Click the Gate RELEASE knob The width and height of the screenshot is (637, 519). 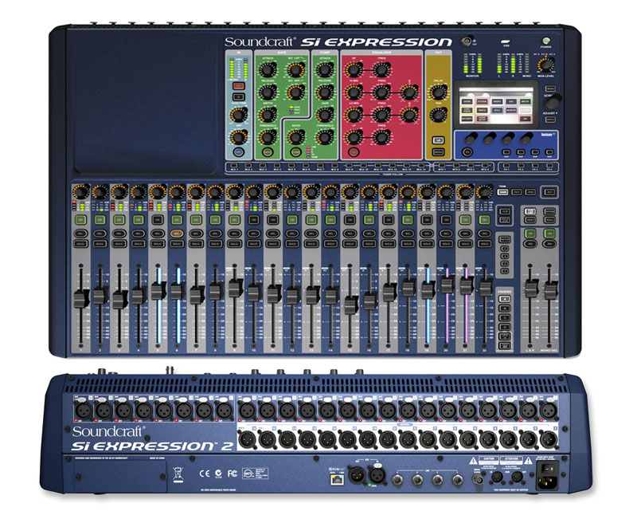[268, 92]
